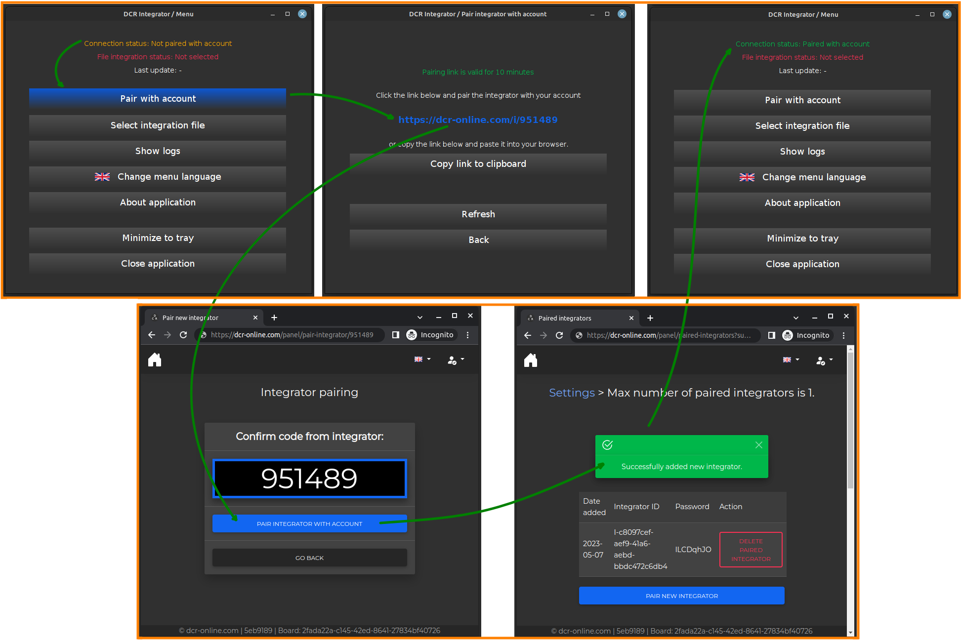Reload the Paired integrators page

click(x=559, y=335)
